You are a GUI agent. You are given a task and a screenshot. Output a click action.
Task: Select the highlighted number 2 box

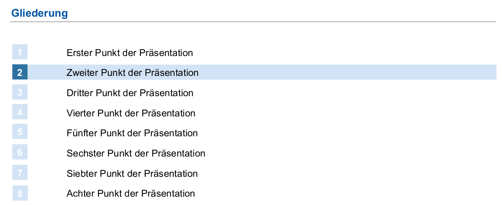pyautogui.click(x=20, y=73)
